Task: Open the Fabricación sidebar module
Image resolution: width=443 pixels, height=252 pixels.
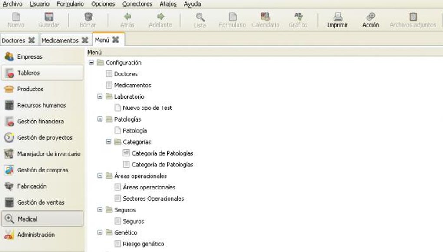Action: tap(43, 186)
